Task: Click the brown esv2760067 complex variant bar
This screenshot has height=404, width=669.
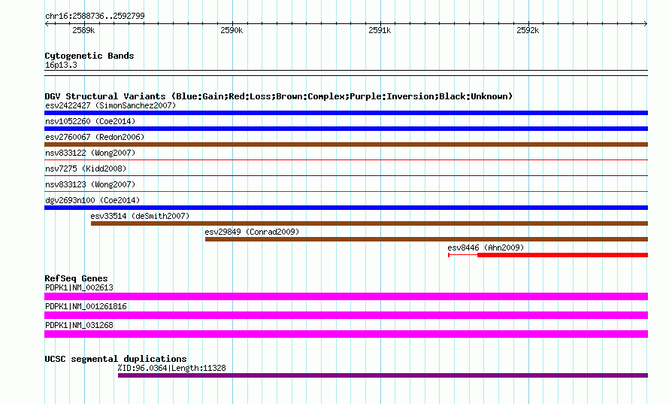Action: pyautogui.click(x=346, y=144)
